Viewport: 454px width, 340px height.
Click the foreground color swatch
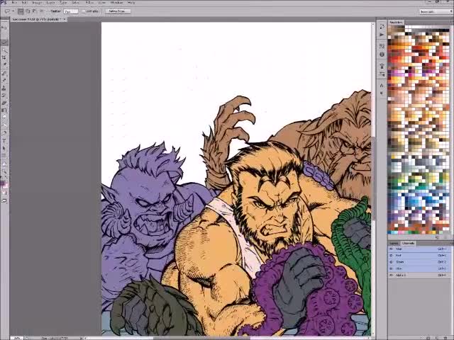click(3, 184)
